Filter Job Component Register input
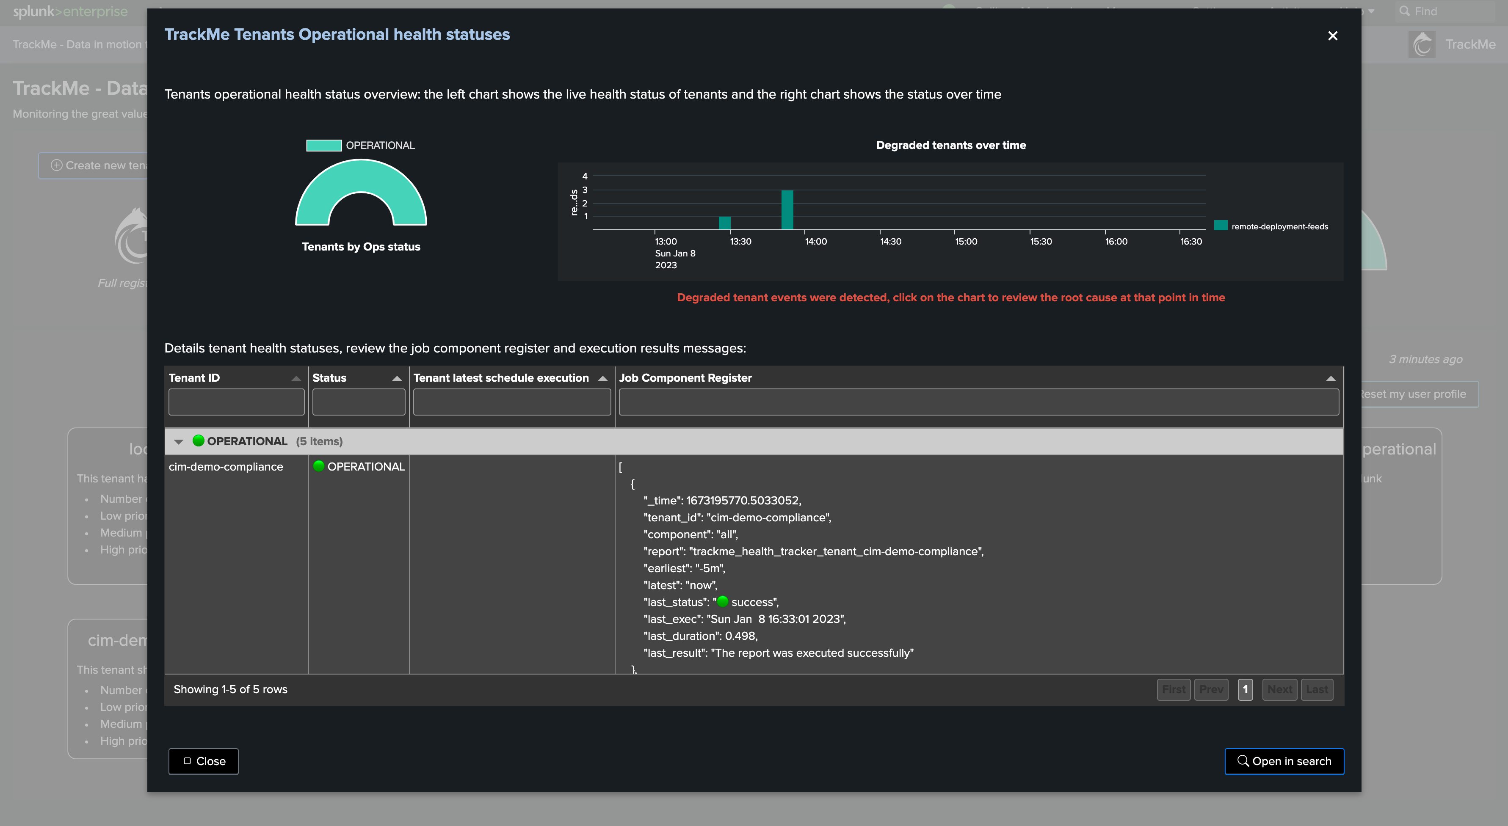Viewport: 1508px width, 826px height. (x=979, y=402)
